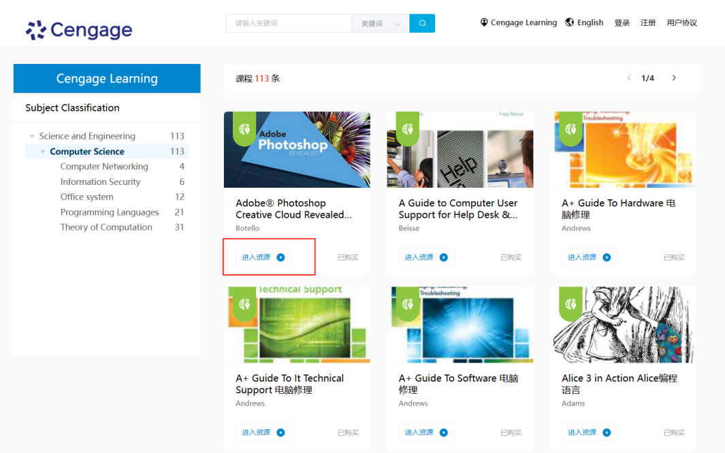Click 进入资源 for Adobe Photoshop course

263,257
